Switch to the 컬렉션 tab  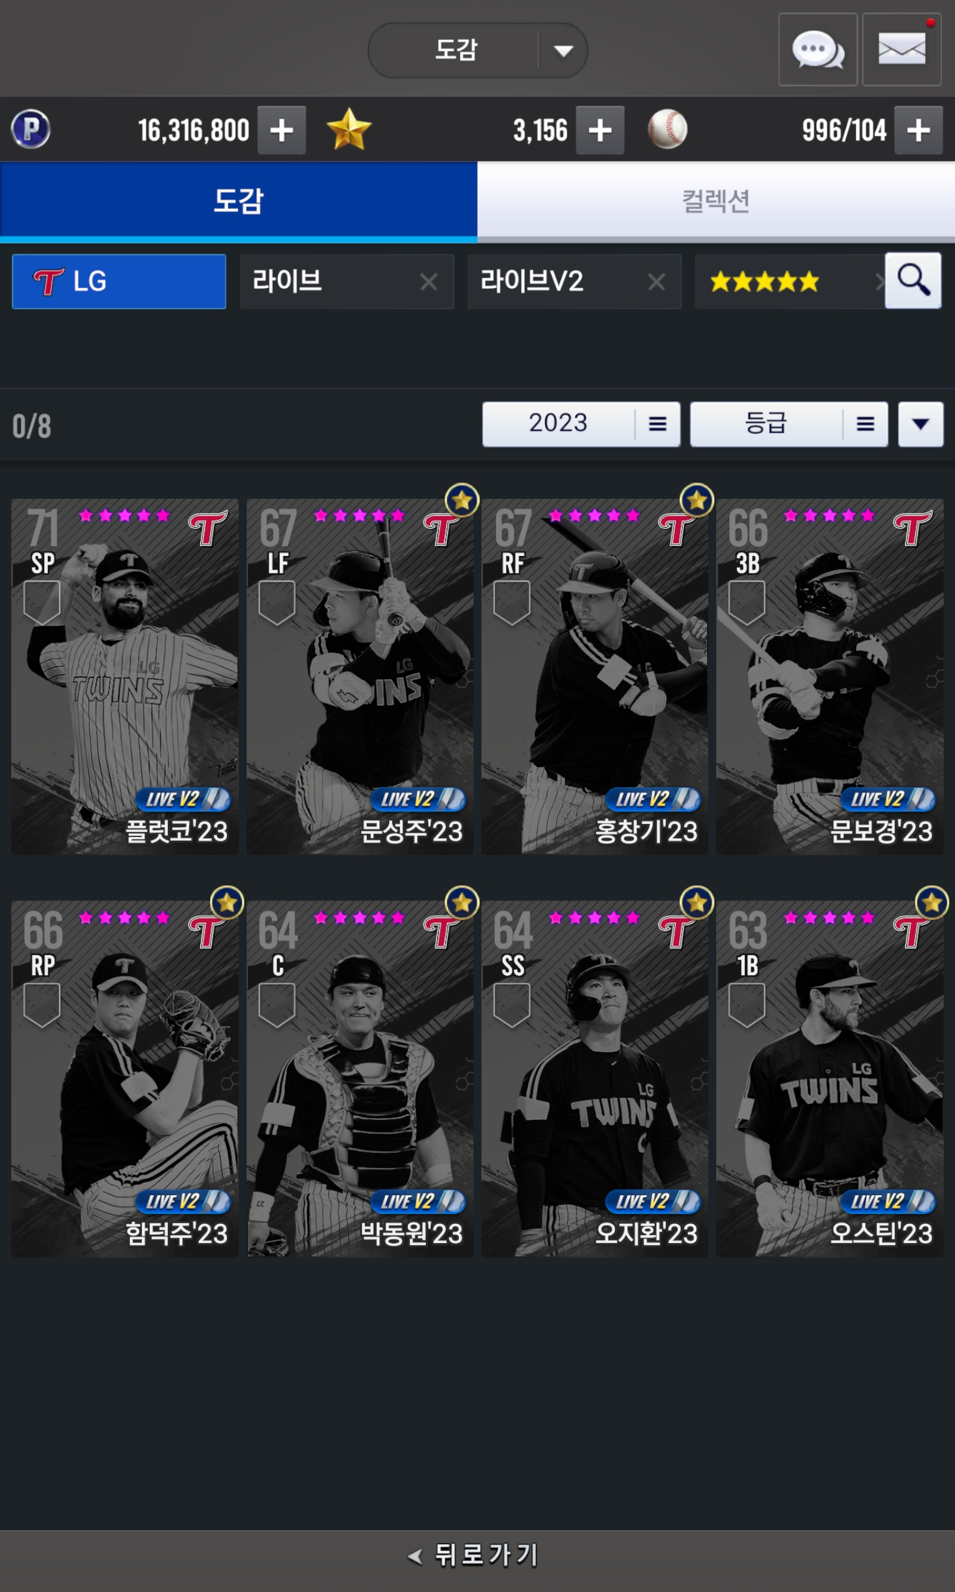click(716, 201)
